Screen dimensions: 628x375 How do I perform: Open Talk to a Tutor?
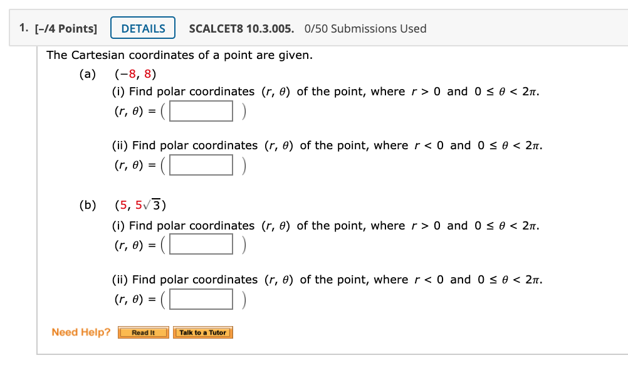coord(202,332)
